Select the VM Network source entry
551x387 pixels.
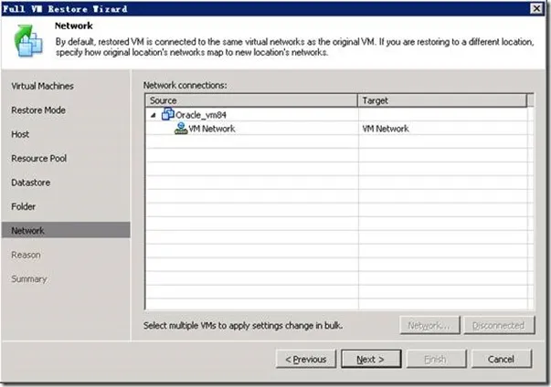(x=212, y=129)
